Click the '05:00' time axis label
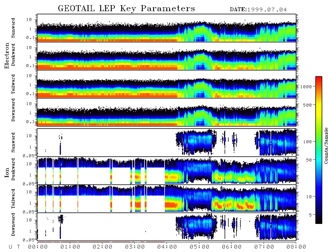 pos(200,247)
